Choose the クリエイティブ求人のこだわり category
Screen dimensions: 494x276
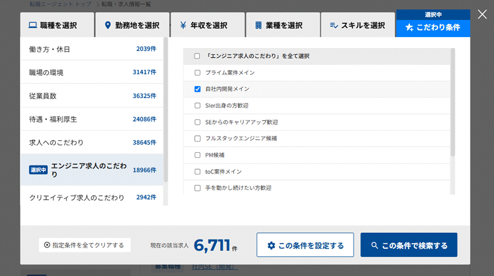(92, 197)
